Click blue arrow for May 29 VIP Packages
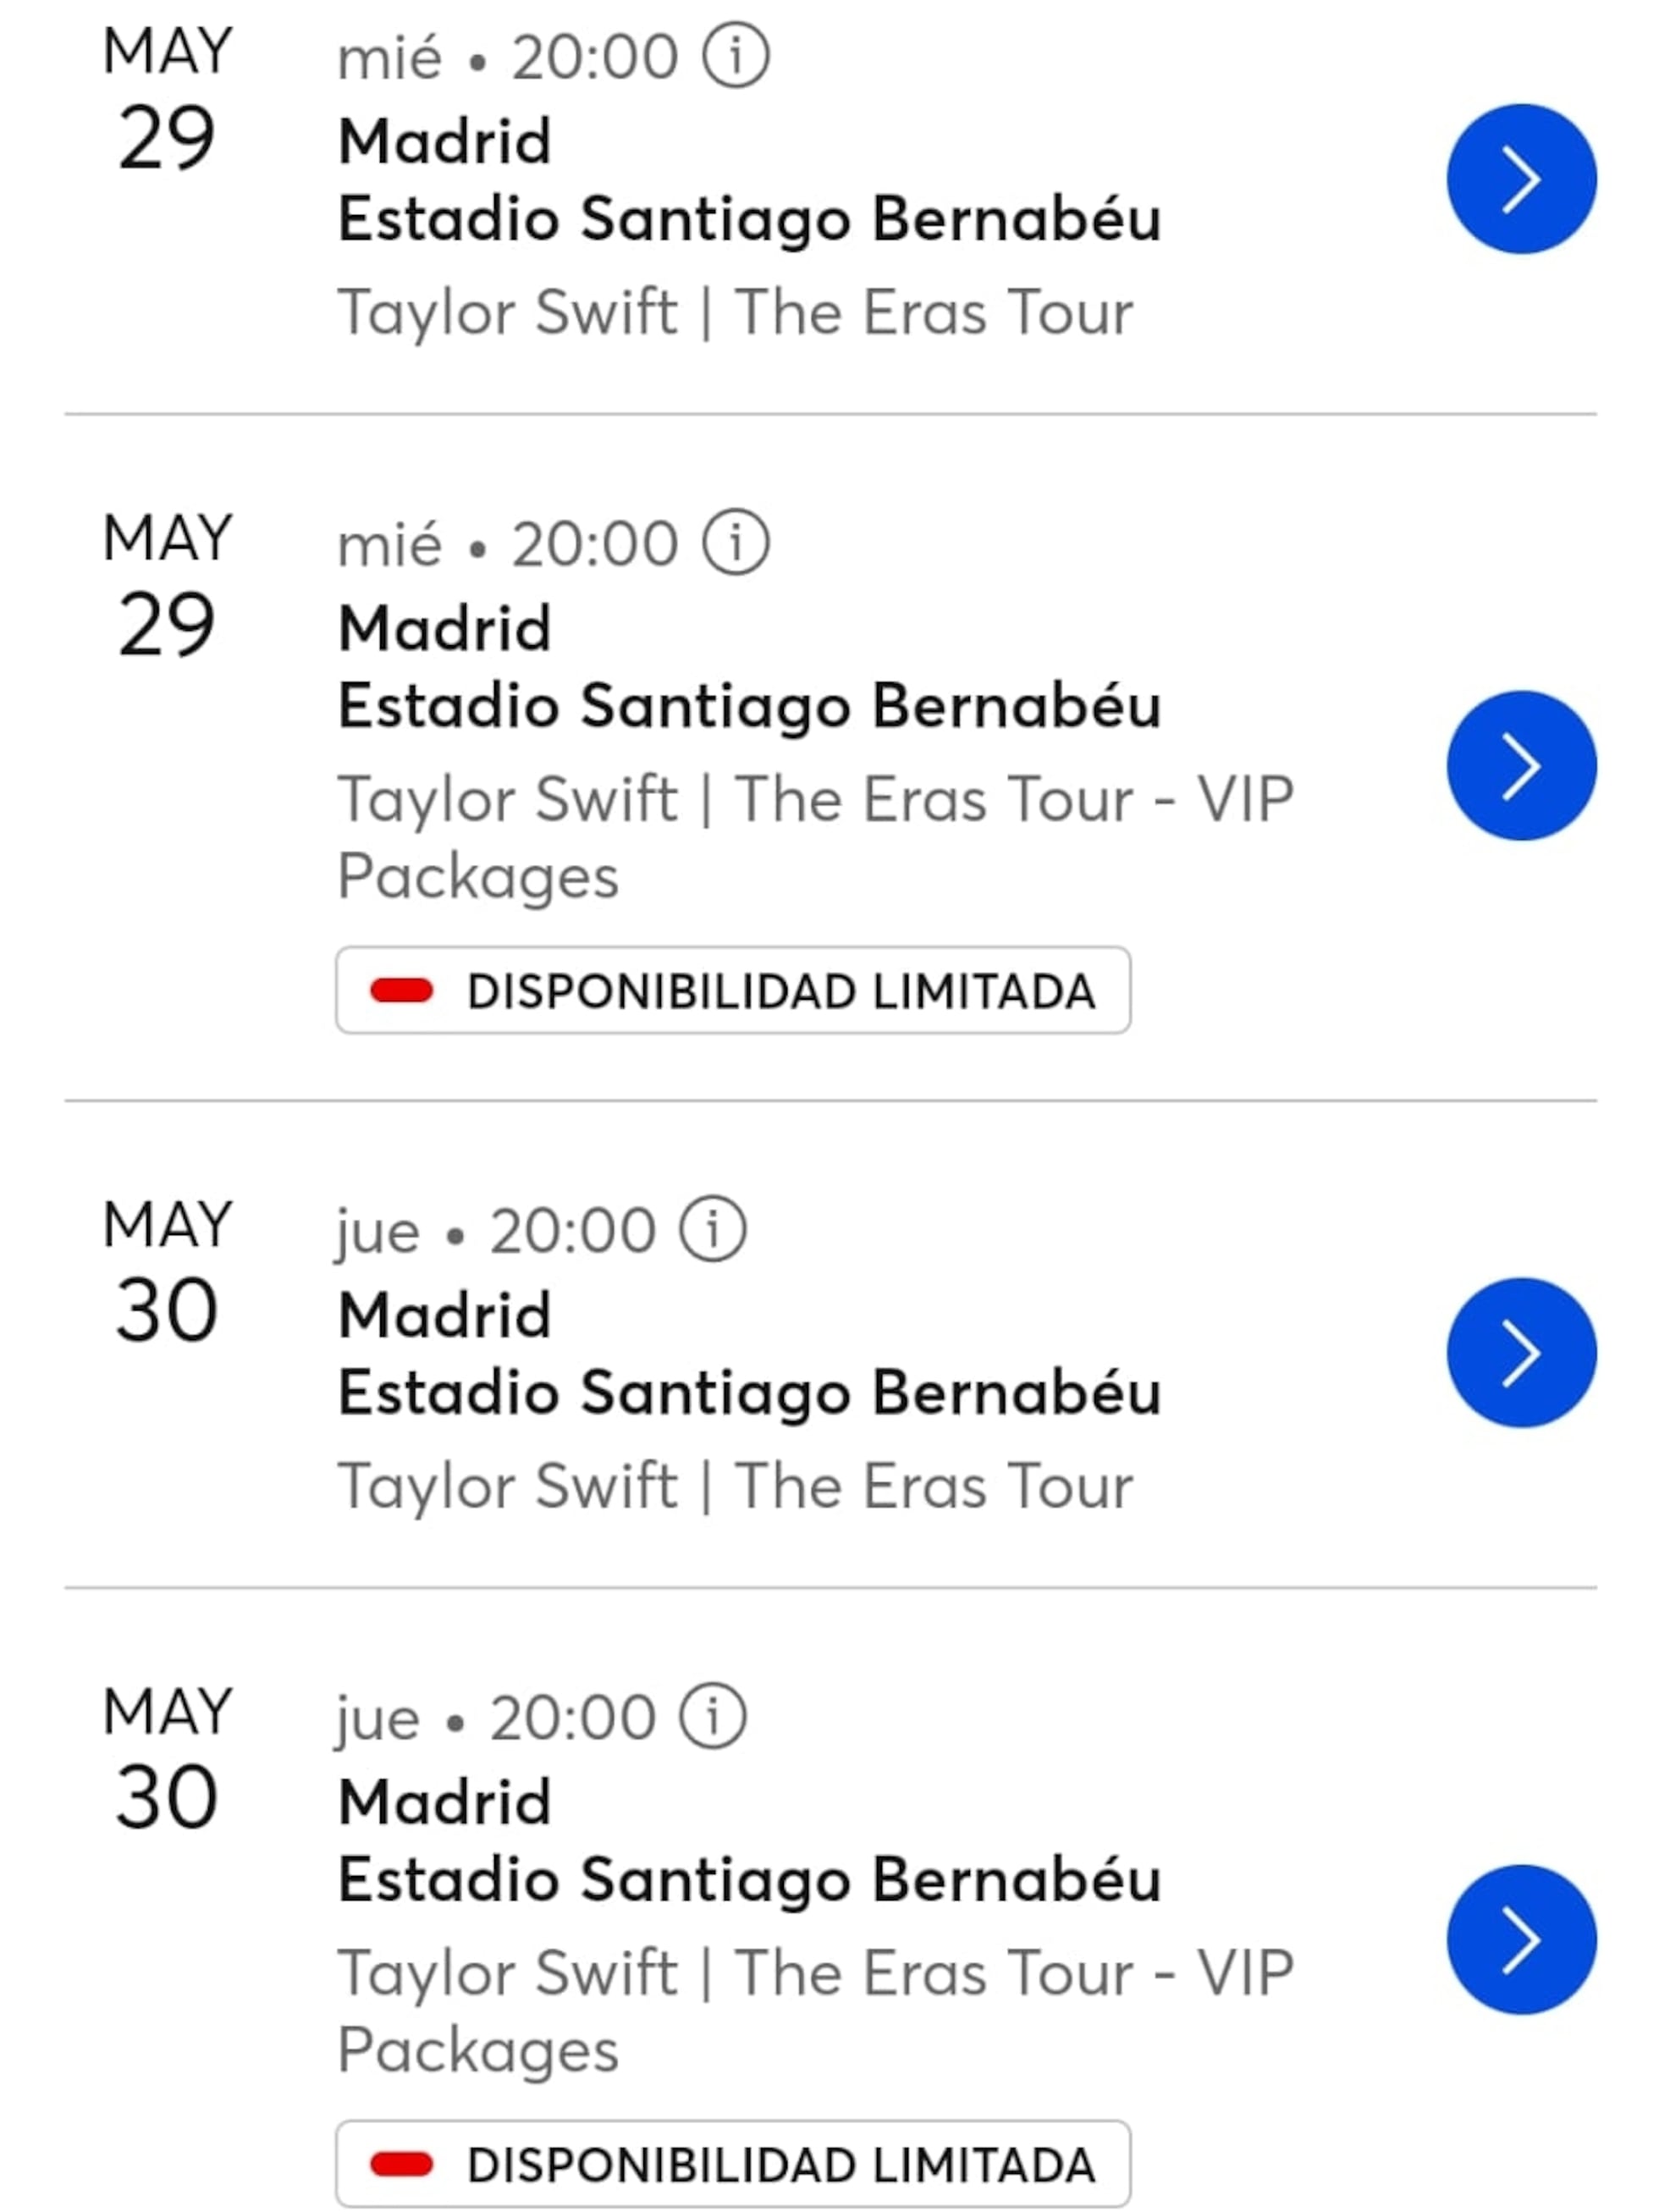The height and width of the screenshot is (2212, 1659). pyautogui.click(x=1521, y=766)
